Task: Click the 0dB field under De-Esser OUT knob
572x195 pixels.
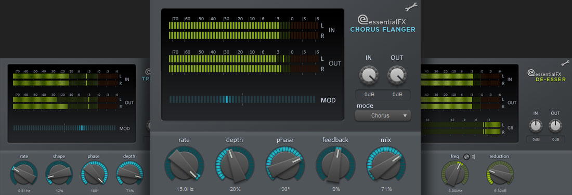Action: (x=555, y=139)
